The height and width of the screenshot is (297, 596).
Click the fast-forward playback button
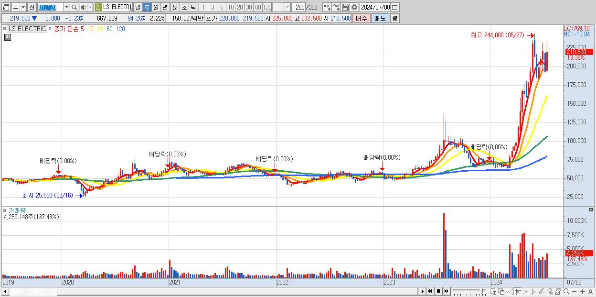pos(446,291)
